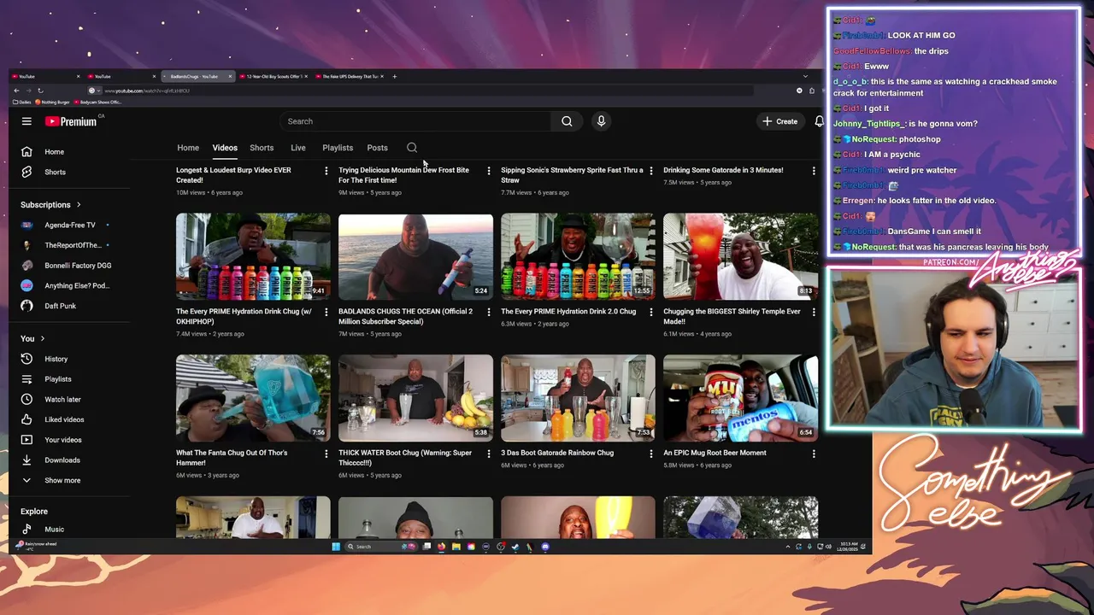1094x615 pixels.
Task: Open options for Longest & Loudest Burp video
Action: coord(326,171)
